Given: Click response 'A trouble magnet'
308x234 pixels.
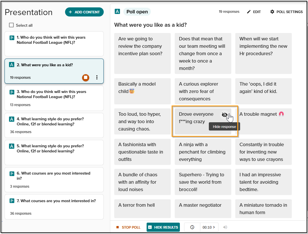Looking at the screenshot, I should [263, 121].
